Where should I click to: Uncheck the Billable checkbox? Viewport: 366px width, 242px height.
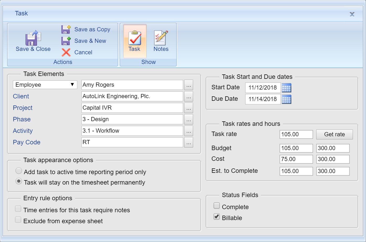[x=217, y=217]
